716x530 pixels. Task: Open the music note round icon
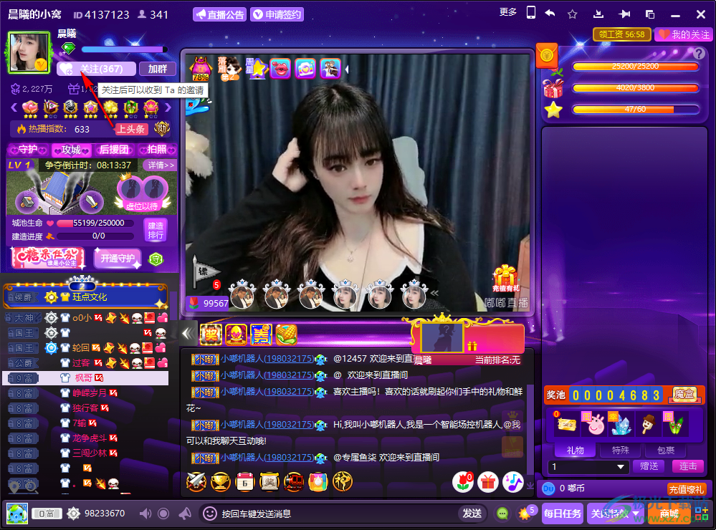[512, 481]
